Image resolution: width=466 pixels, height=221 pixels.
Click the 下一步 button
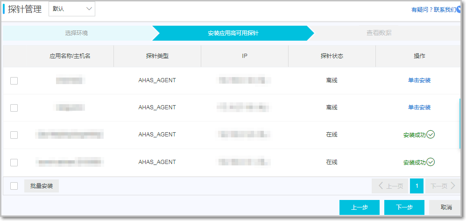click(x=404, y=207)
